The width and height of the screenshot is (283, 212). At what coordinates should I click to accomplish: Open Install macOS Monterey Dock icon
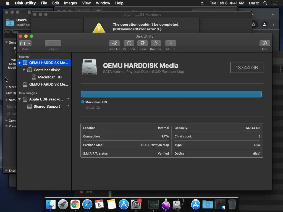[x=166, y=205]
